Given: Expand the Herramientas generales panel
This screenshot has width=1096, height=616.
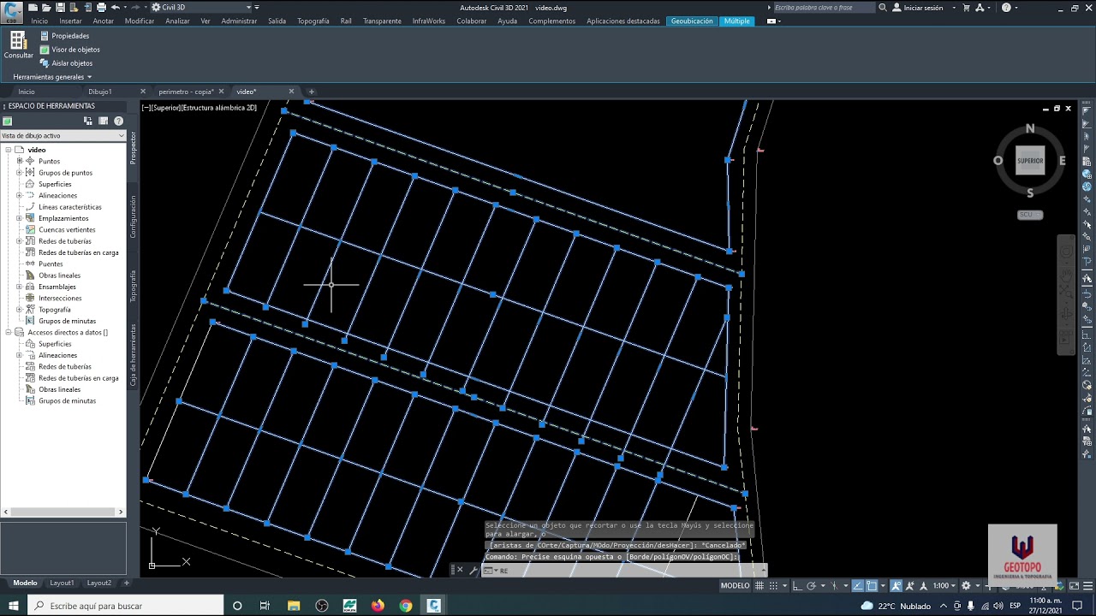Looking at the screenshot, I should (x=52, y=77).
